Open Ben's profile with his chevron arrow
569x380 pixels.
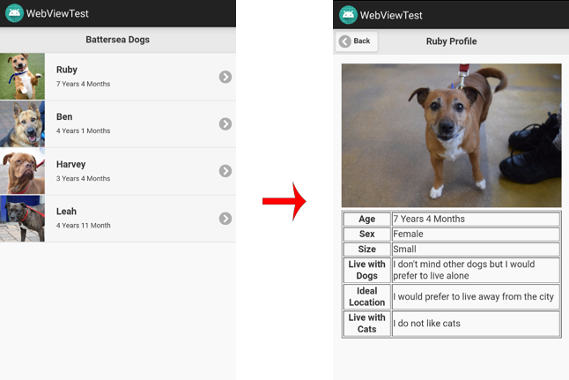(x=225, y=124)
